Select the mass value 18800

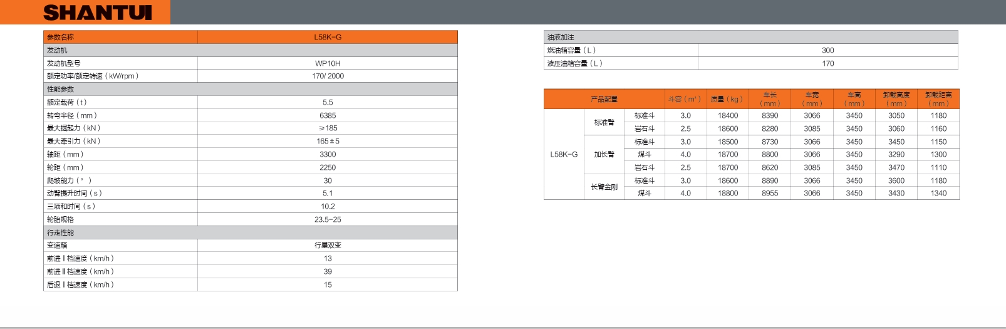[x=728, y=193]
